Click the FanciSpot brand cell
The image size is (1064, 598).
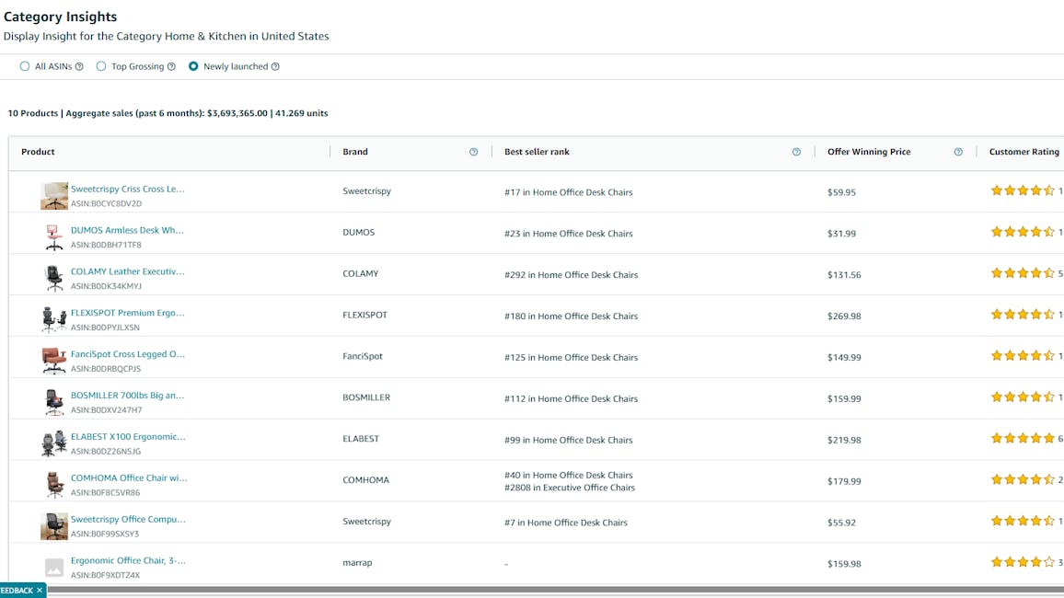(363, 357)
